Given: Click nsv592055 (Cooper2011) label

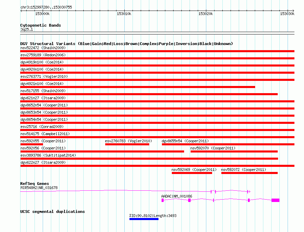Looking at the screenshot, I should [x=43, y=141].
